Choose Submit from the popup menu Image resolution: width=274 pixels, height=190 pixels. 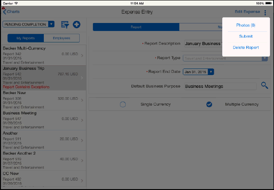tap(246, 36)
